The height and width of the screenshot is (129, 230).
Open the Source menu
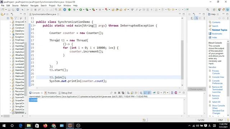point(15,6)
